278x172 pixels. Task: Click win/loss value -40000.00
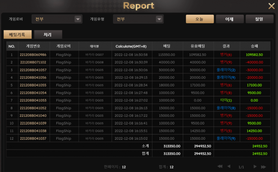[x=254, y=62]
